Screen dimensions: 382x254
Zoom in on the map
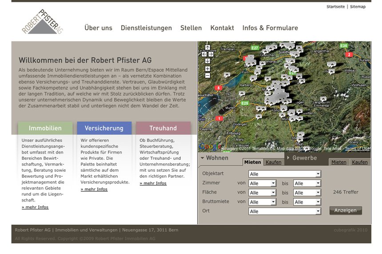click(x=207, y=69)
